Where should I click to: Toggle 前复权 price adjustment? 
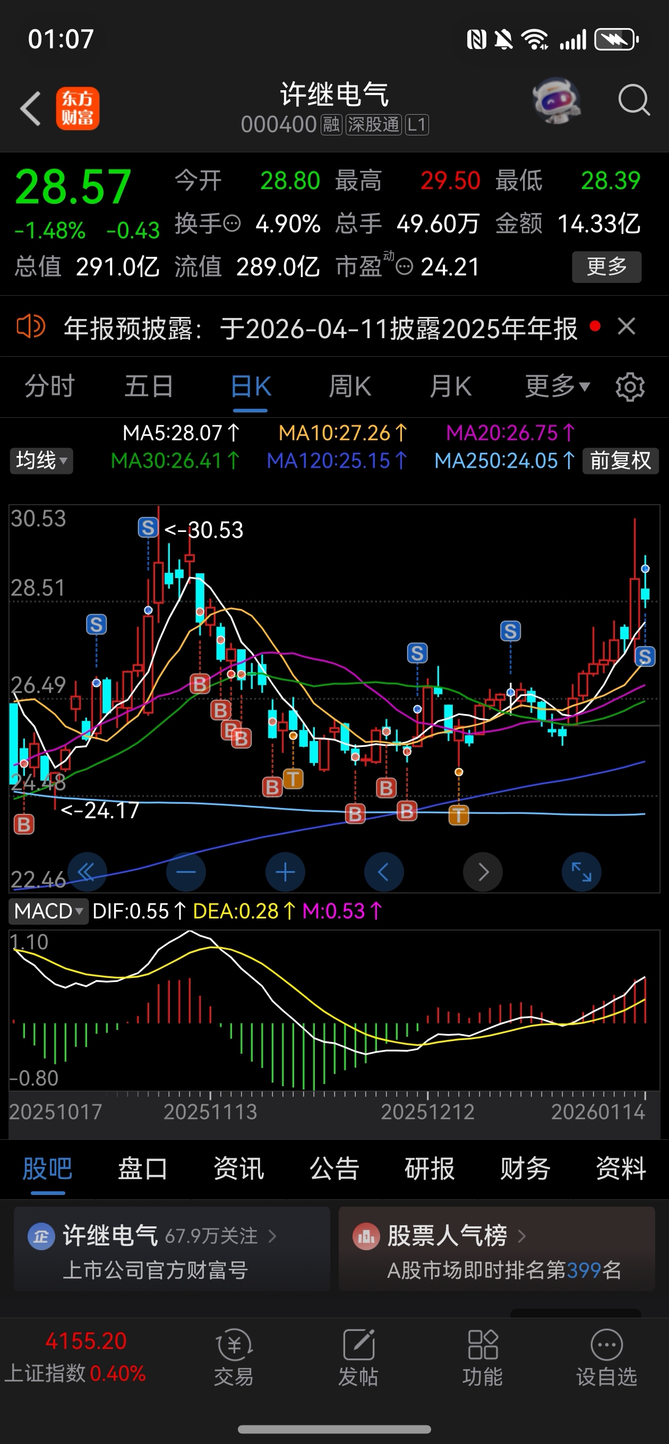coord(620,461)
